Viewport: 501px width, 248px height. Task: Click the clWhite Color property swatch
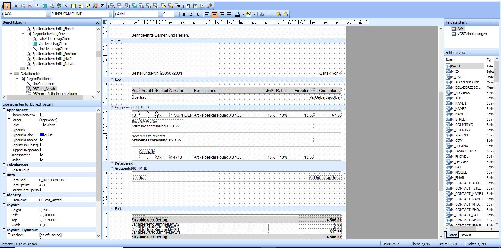click(x=42, y=125)
